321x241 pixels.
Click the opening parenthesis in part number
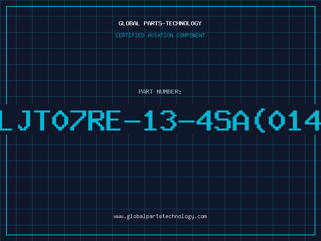point(260,120)
